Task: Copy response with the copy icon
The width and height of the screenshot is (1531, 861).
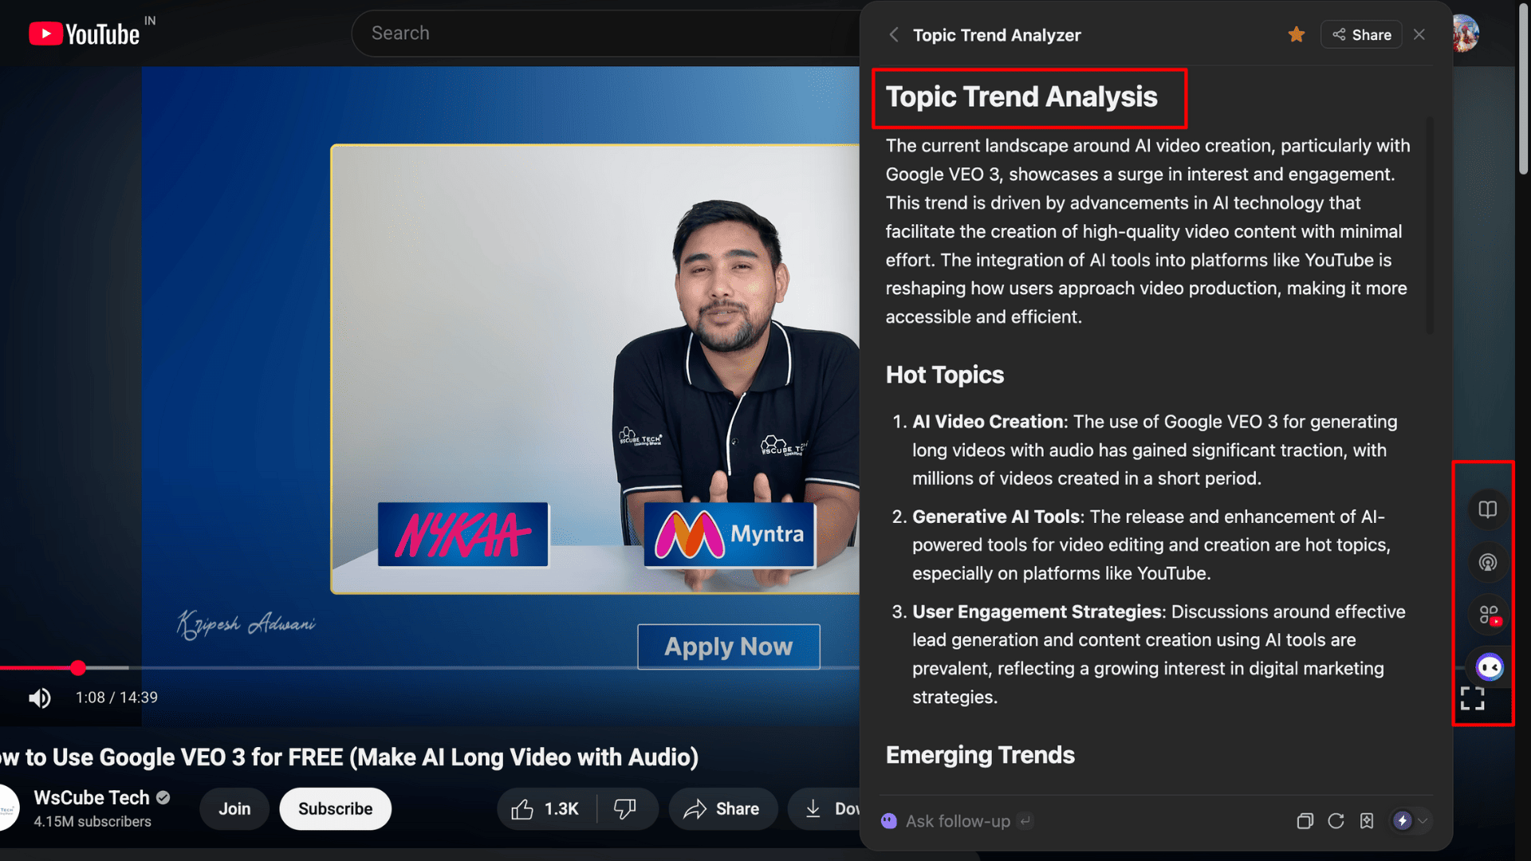Action: click(x=1305, y=821)
